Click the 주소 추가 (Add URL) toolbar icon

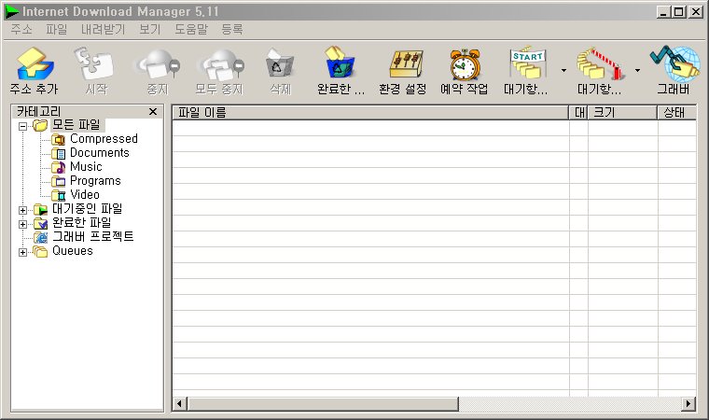35,64
